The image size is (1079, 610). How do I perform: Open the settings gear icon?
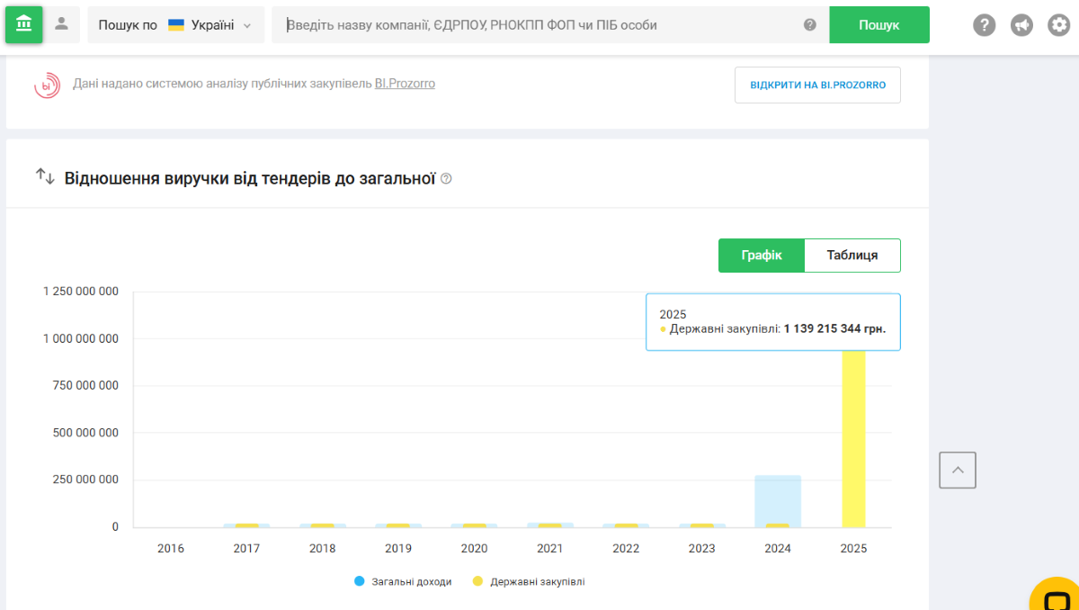[1058, 25]
